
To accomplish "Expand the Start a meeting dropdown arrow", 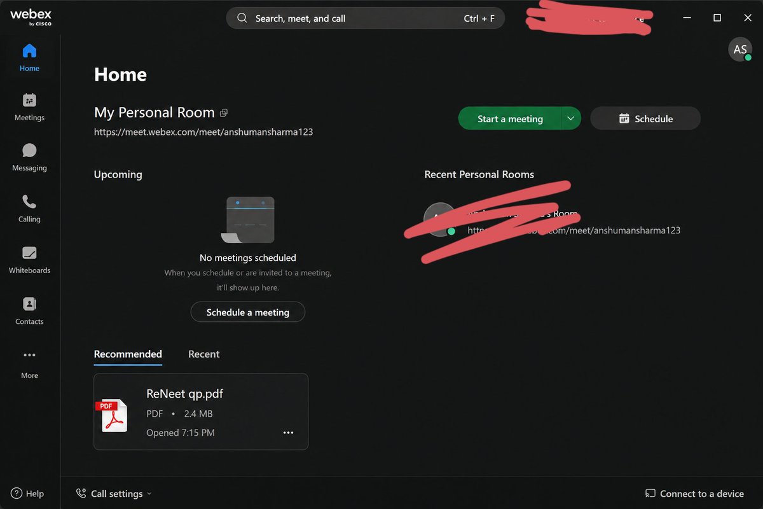I will pyautogui.click(x=570, y=118).
